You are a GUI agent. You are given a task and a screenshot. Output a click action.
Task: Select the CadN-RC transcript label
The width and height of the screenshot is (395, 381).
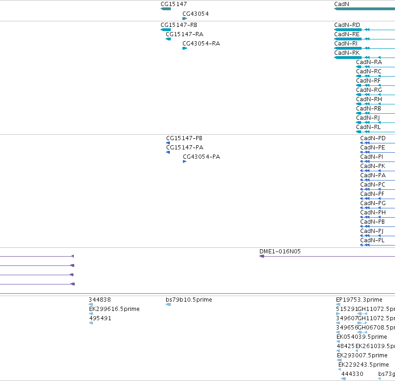click(x=369, y=71)
